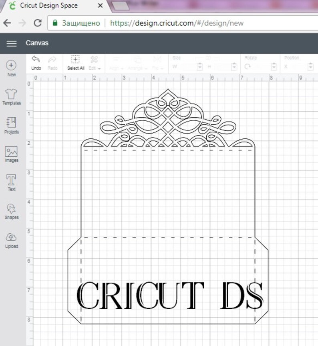
Task: Open the Align dropdown
Action: 116,64
